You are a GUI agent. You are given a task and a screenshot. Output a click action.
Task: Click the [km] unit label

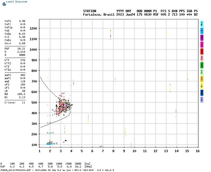87,164
